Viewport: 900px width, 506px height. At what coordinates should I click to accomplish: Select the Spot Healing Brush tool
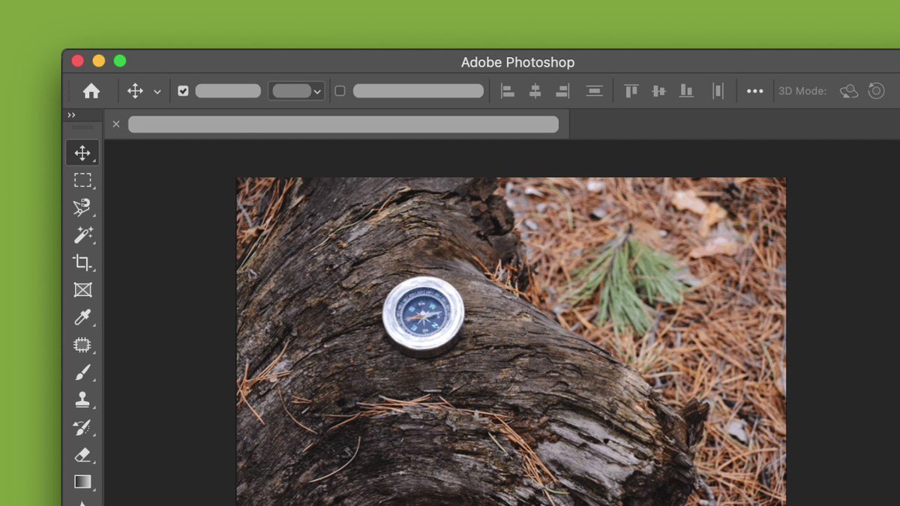[x=82, y=345]
